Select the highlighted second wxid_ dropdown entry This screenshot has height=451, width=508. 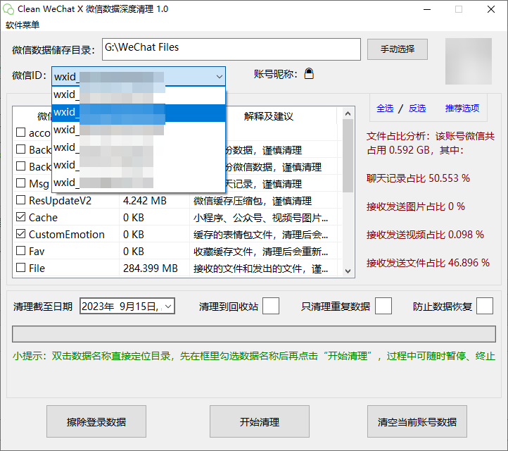(139, 113)
